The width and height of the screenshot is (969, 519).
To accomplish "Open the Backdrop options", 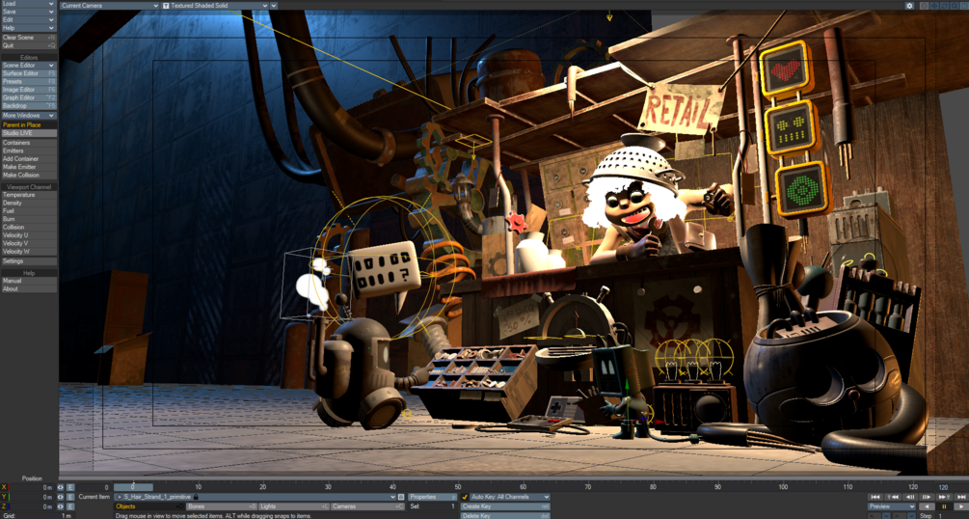I will [28, 106].
